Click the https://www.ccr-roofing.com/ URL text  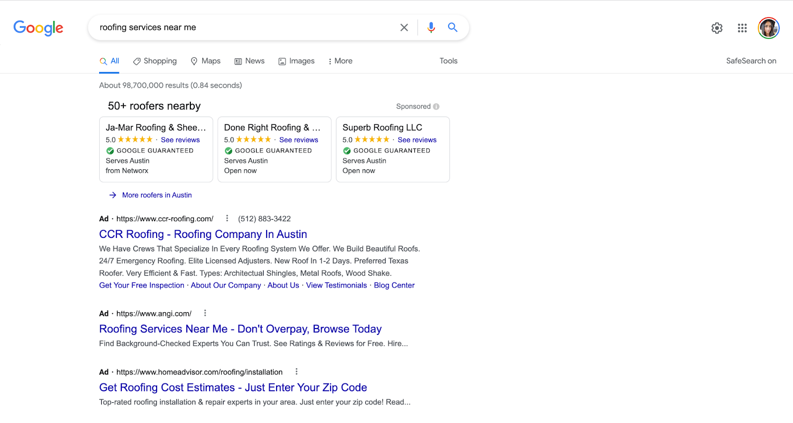click(165, 219)
